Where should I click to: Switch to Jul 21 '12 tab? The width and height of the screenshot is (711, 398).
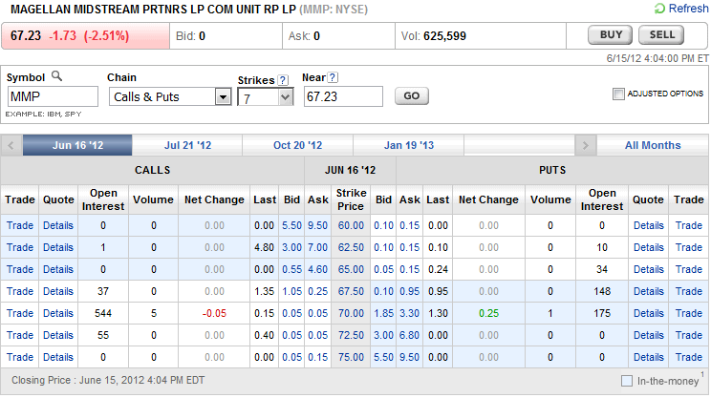187,145
